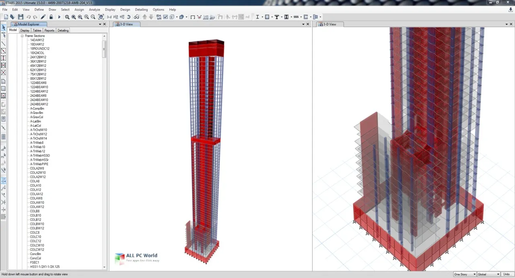Select the COLA10 frame section item

coord(35,185)
